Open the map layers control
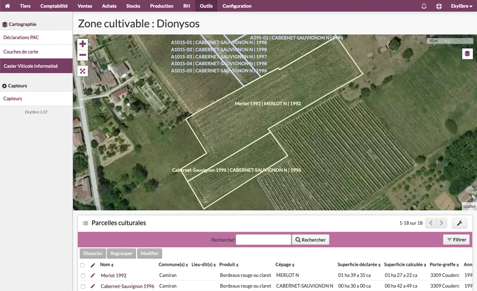 (467, 54)
